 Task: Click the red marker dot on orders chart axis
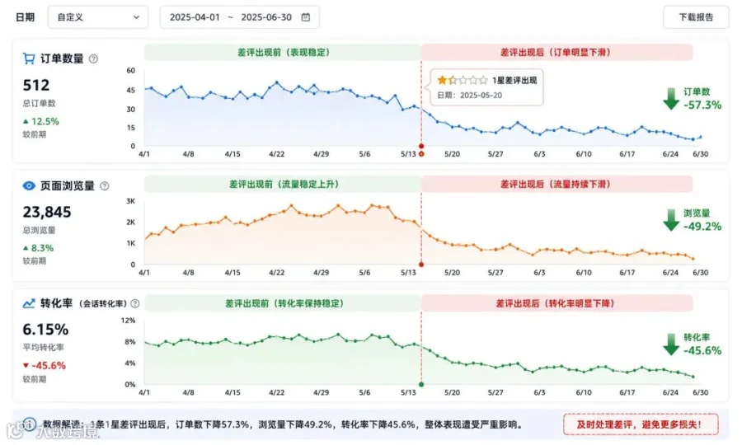[421, 146]
